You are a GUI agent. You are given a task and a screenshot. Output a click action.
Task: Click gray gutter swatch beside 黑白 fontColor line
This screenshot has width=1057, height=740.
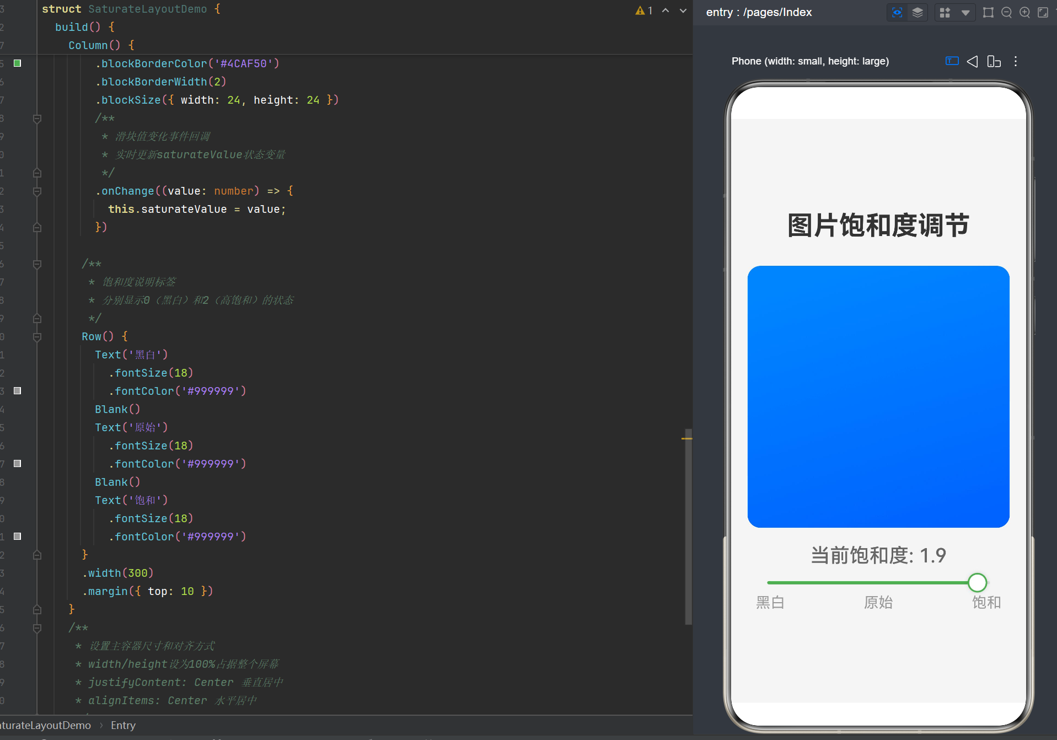(x=18, y=391)
